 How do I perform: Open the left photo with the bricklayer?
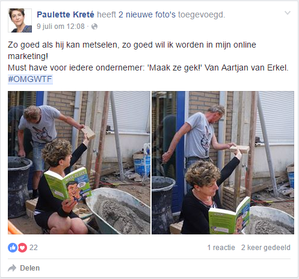click(x=79, y=163)
